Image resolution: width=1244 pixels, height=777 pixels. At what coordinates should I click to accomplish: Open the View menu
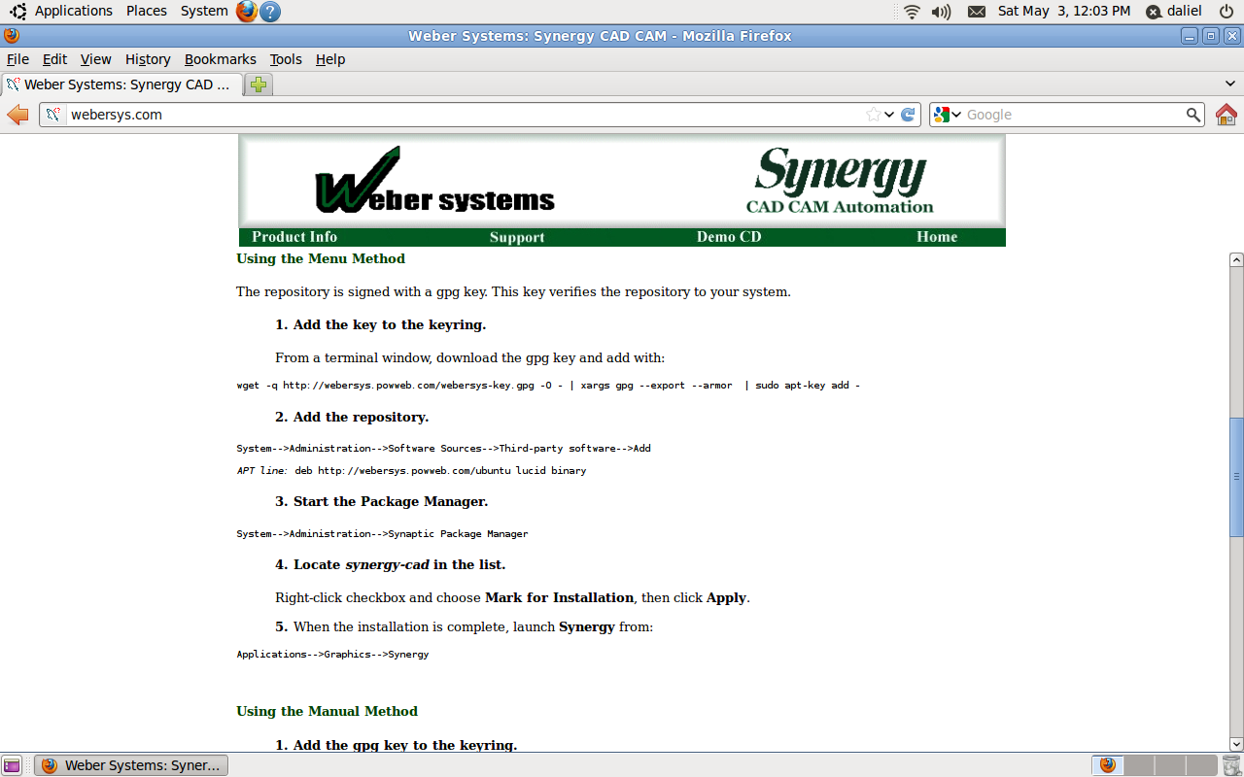click(x=95, y=59)
